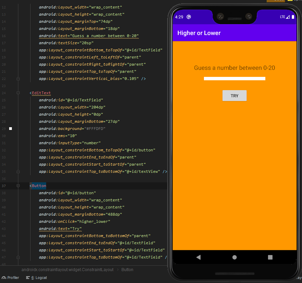
Task: Click the android:onClick="higher_lower" line
Action: coord(75,222)
